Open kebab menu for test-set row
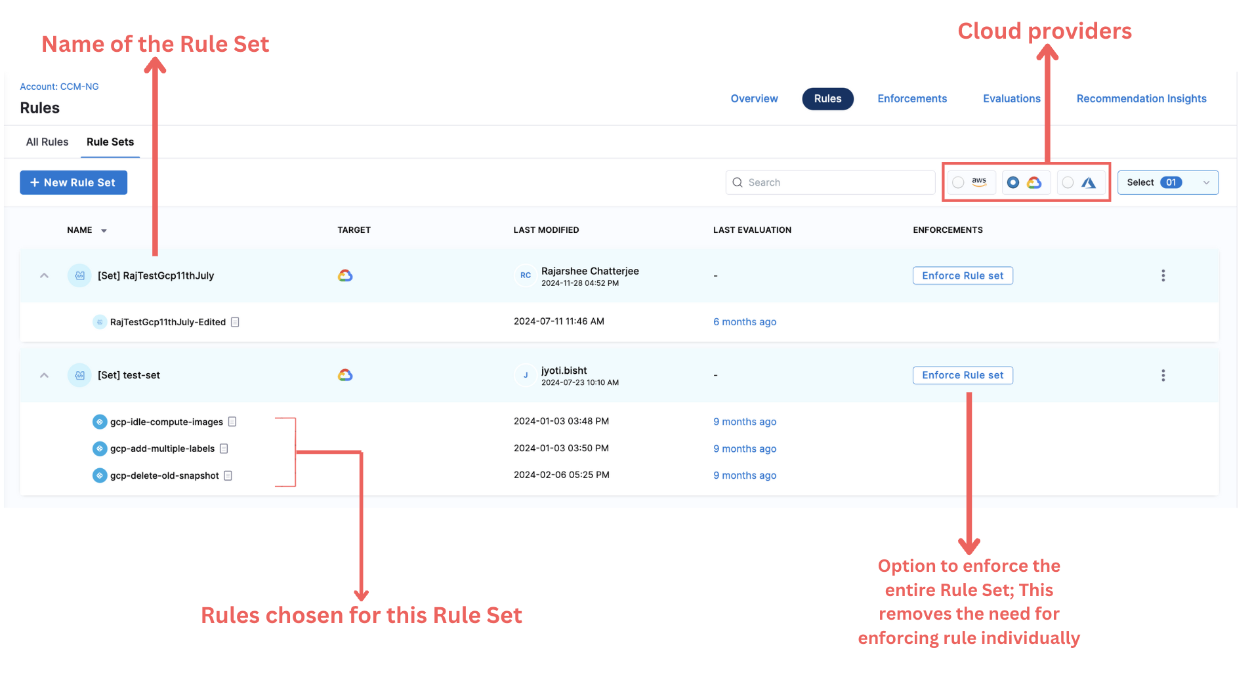This screenshot has height=682, width=1252. click(x=1163, y=375)
